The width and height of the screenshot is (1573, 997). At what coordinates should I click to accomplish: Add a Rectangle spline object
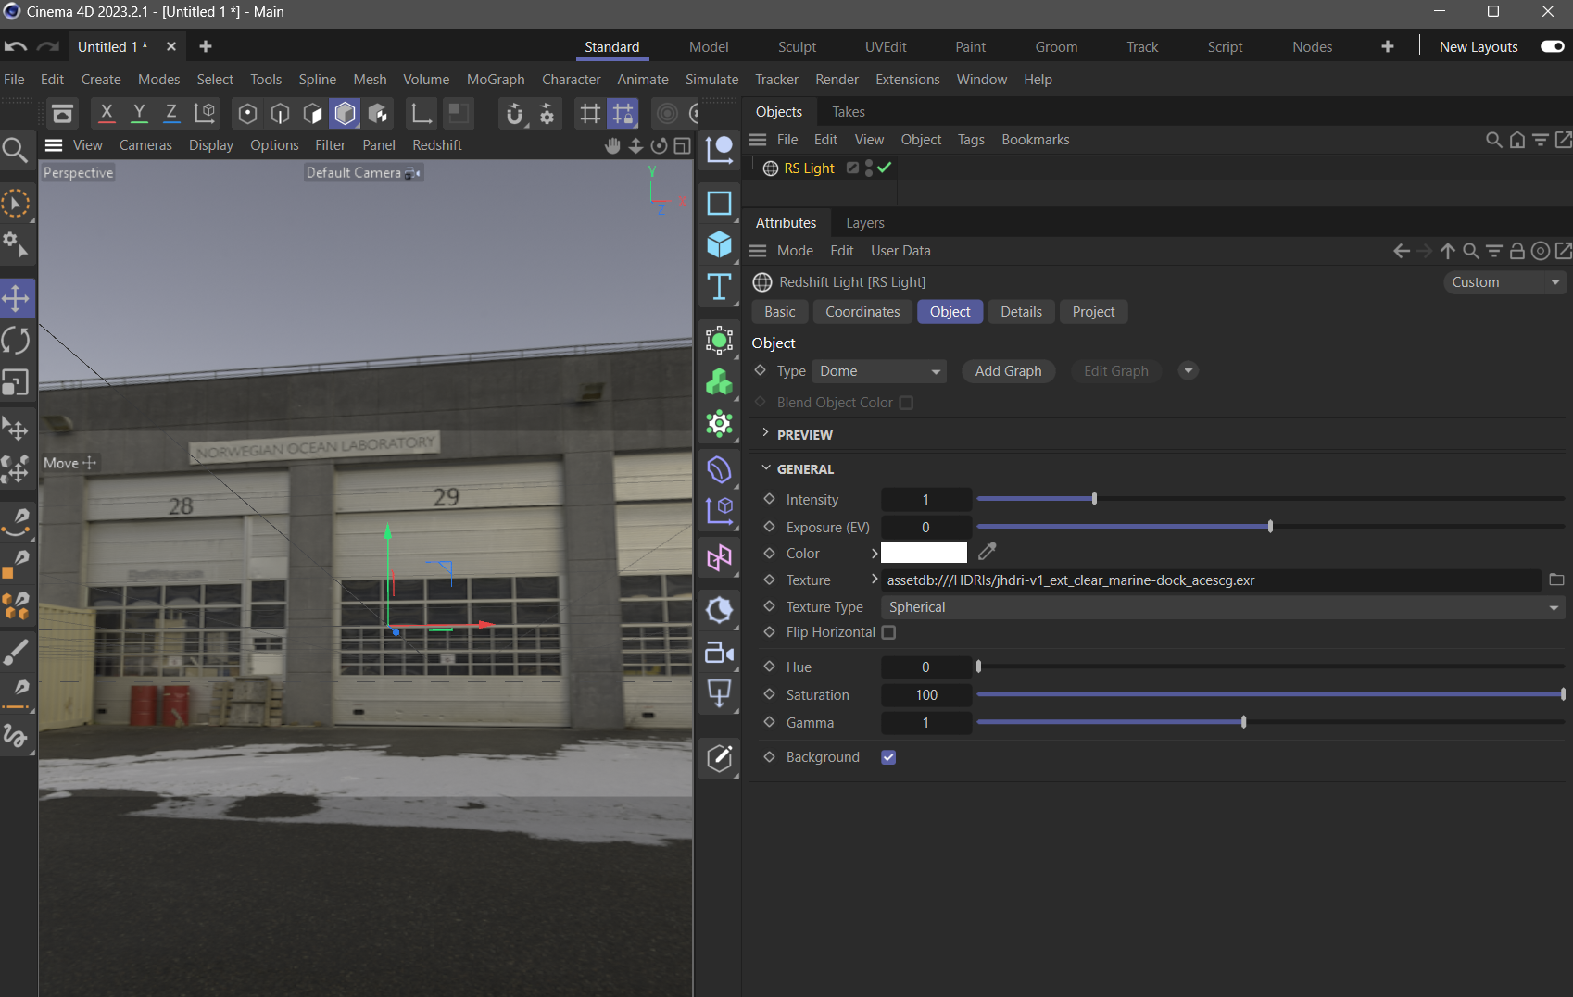[719, 203]
